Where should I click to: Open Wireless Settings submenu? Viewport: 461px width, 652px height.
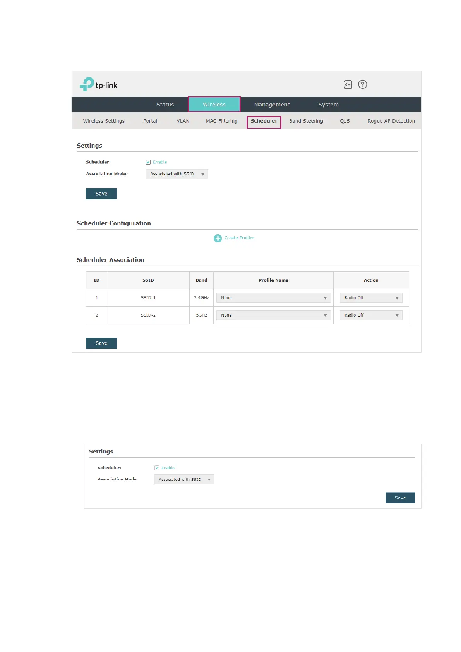[104, 121]
